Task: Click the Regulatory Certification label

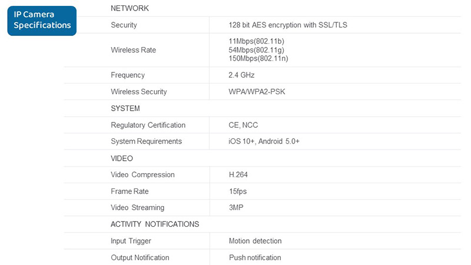Action: coord(148,125)
